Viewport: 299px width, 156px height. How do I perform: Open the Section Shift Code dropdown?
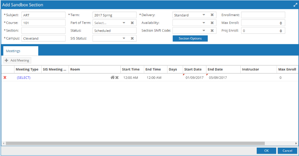coord(204,30)
